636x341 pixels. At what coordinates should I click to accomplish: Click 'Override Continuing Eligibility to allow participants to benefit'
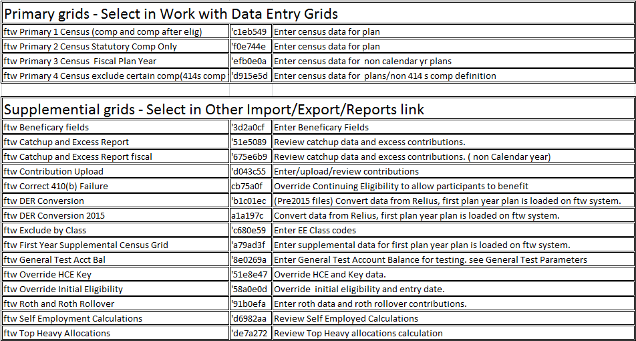[x=453, y=186]
